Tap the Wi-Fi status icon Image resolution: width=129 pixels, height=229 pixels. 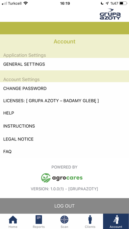[x=26, y=3]
